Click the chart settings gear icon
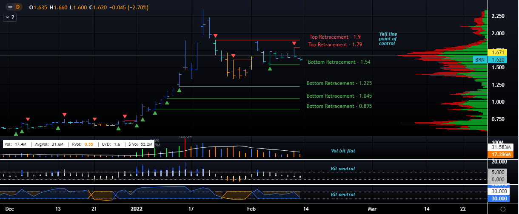This screenshot has height=214, width=519. (x=503, y=209)
